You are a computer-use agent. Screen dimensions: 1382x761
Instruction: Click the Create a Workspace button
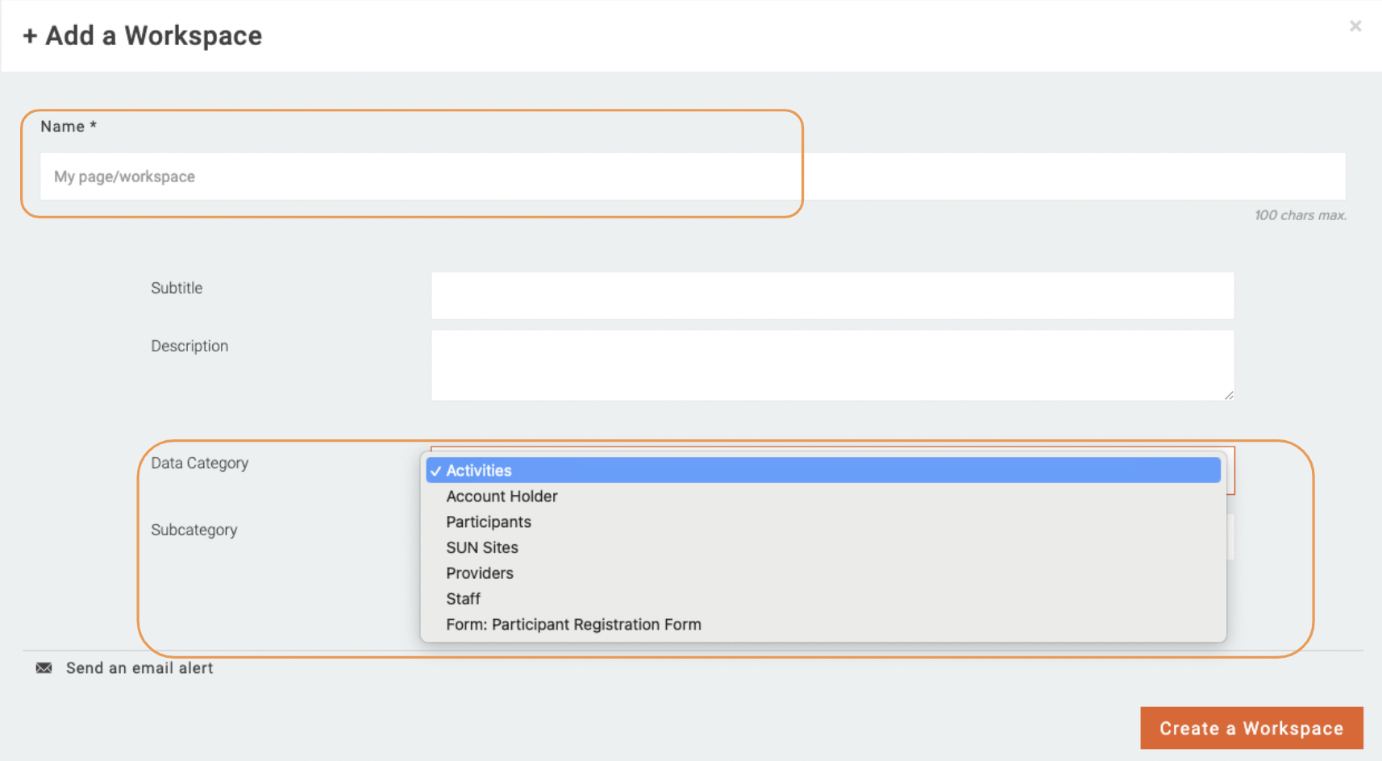1251,728
